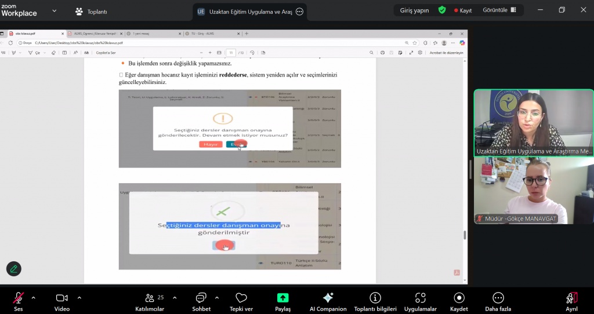This screenshot has height=314, width=594.
Task: Open Toplantı bilgileri meeting info
Action: 375,301
